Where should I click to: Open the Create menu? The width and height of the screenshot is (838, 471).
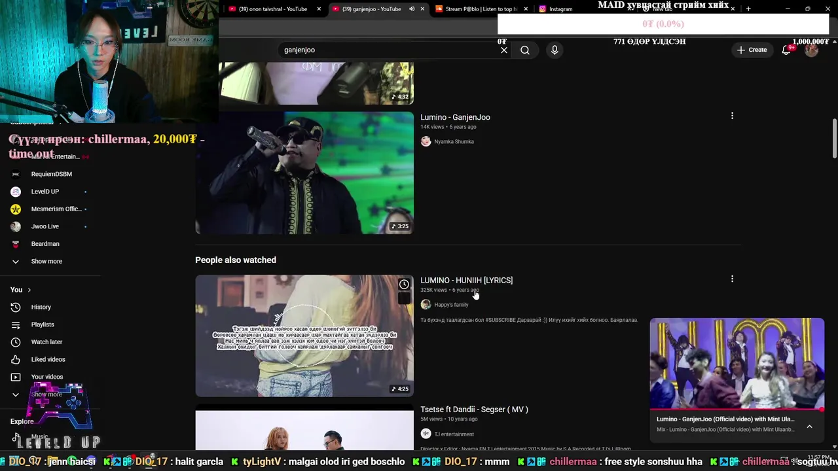point(752,50)
